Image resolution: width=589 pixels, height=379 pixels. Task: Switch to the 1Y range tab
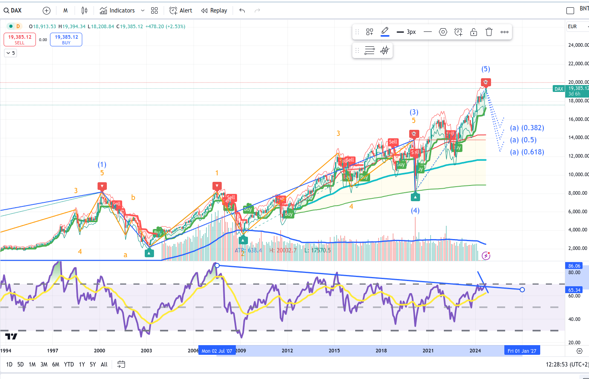[x=81, y=364]
